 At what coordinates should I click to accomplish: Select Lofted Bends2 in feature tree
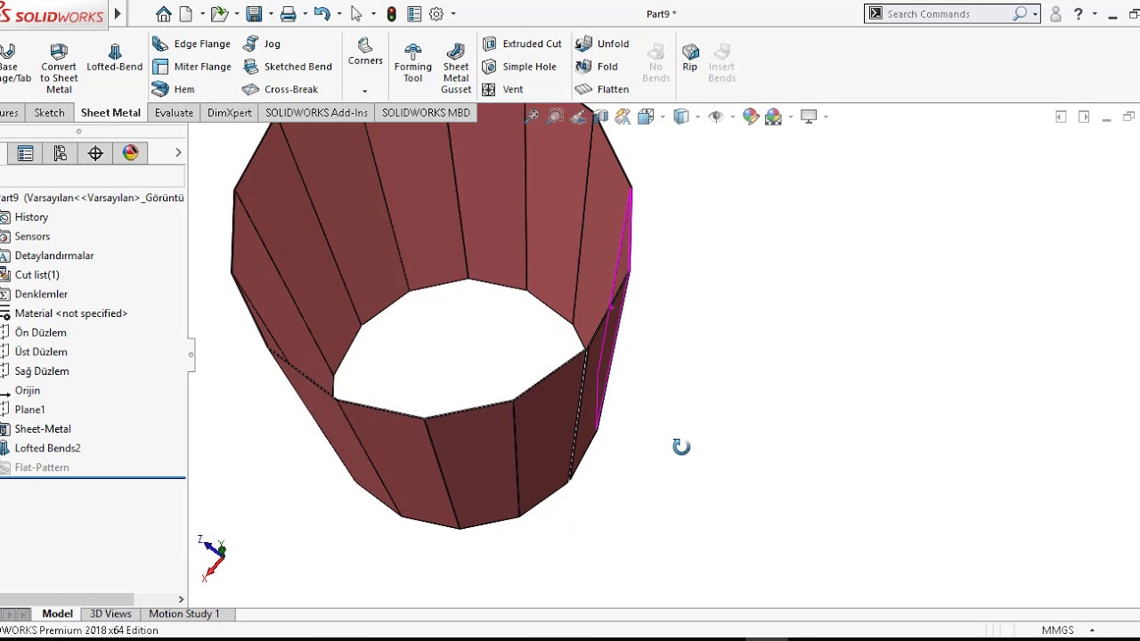pos(47,448)
